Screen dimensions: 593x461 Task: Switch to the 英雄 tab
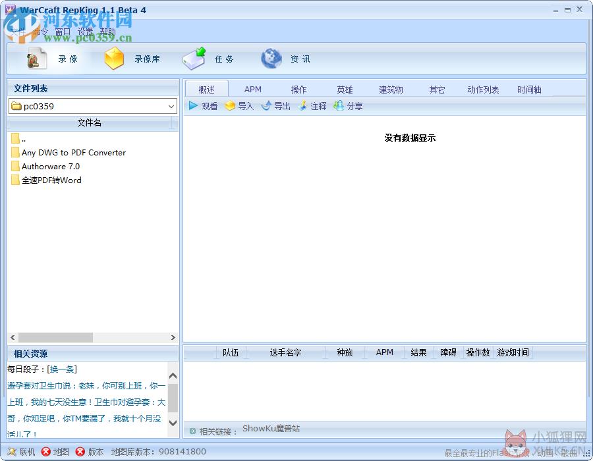click(x=345, y=90)
